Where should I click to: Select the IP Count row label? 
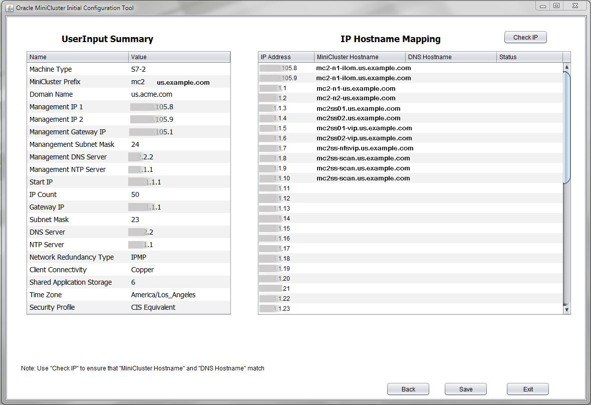click(x=43, y=194)
